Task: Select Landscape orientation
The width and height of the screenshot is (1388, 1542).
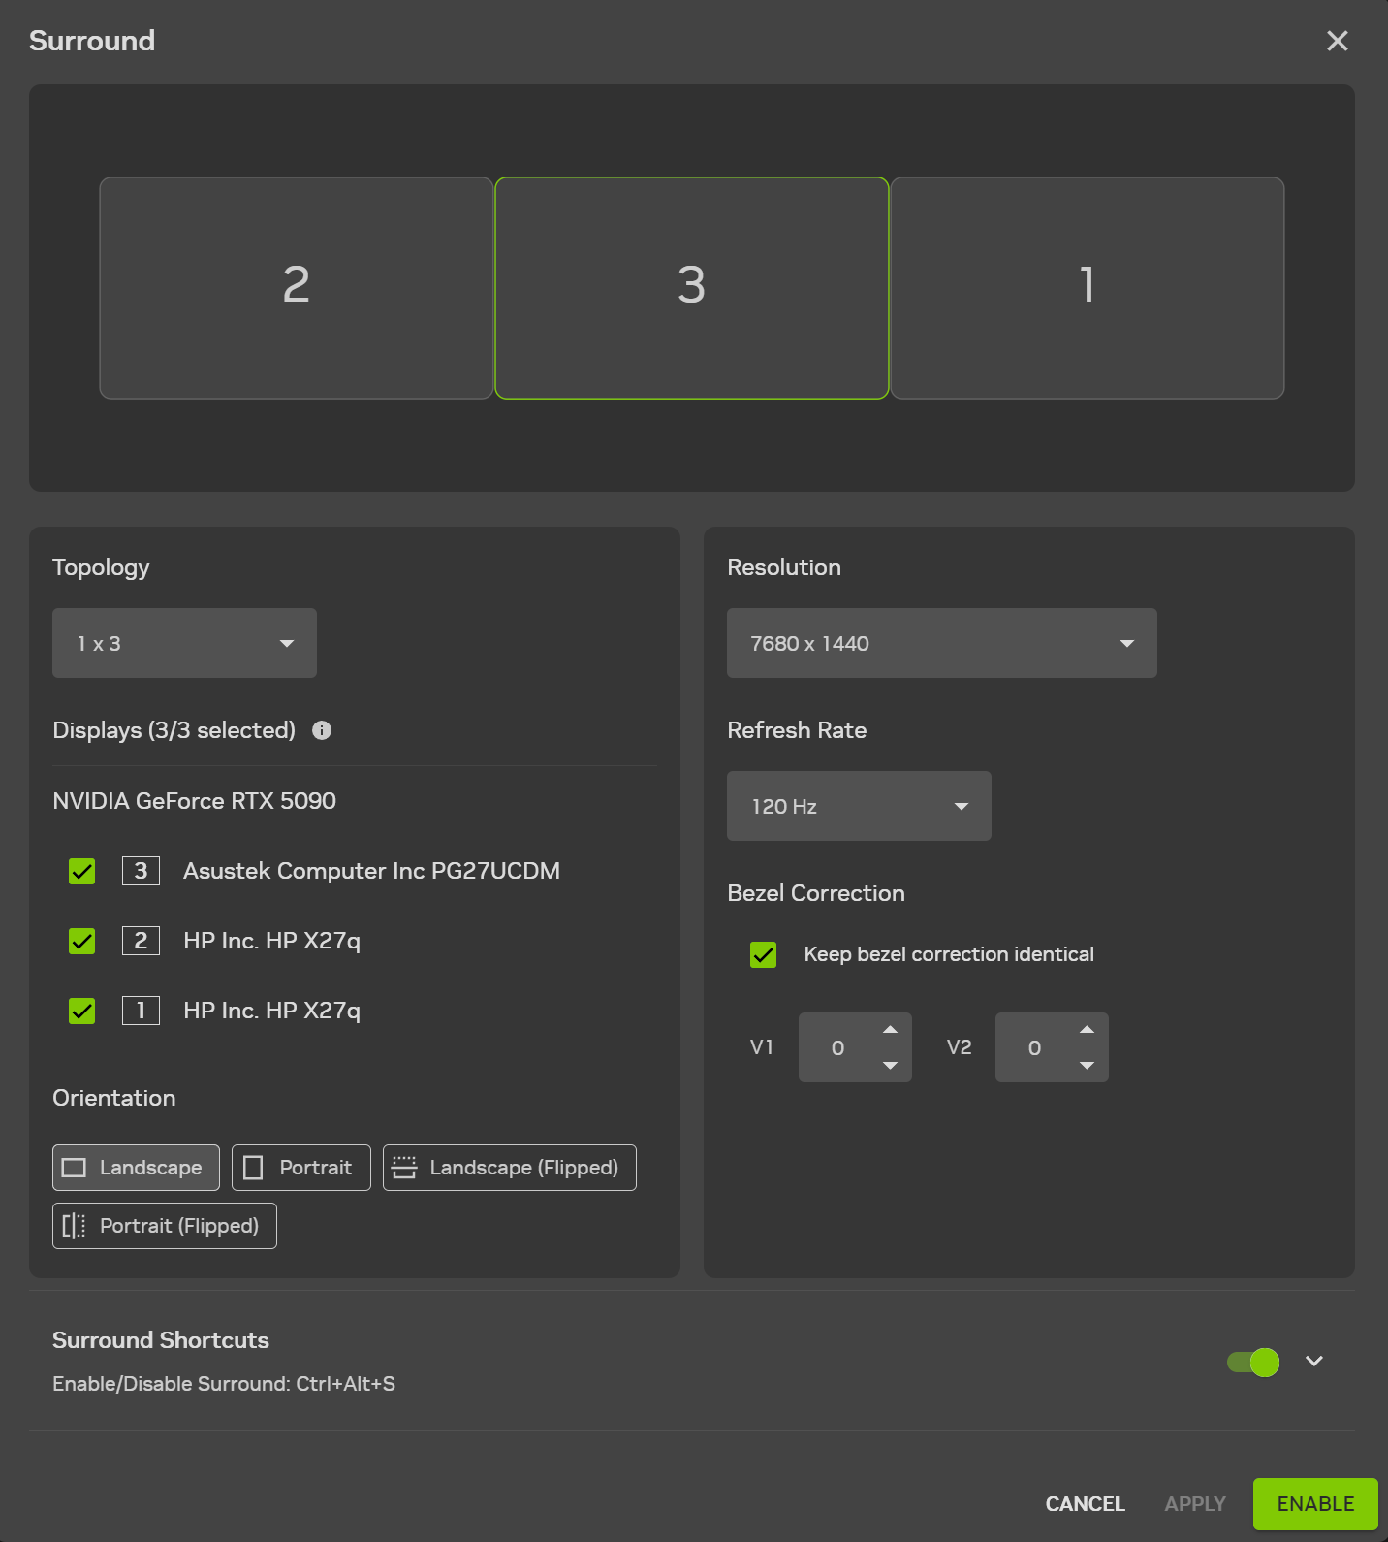Action: [136, 1168]
